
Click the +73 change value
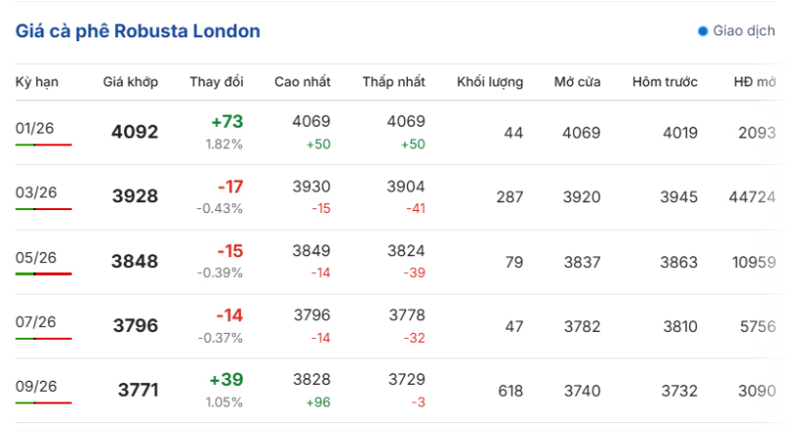[227, 122]
